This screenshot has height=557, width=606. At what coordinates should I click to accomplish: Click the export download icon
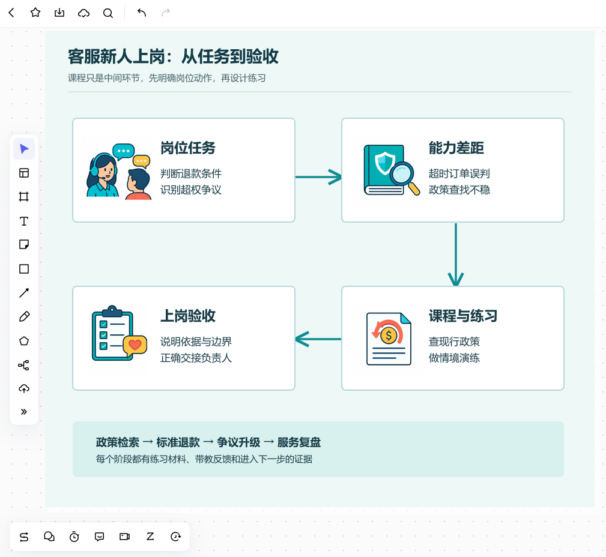pos(59,13)
